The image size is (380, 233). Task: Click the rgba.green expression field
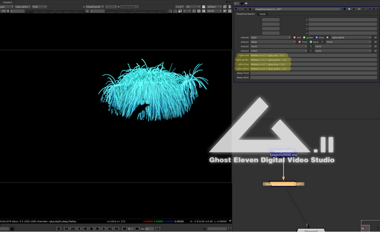point(313,60)
